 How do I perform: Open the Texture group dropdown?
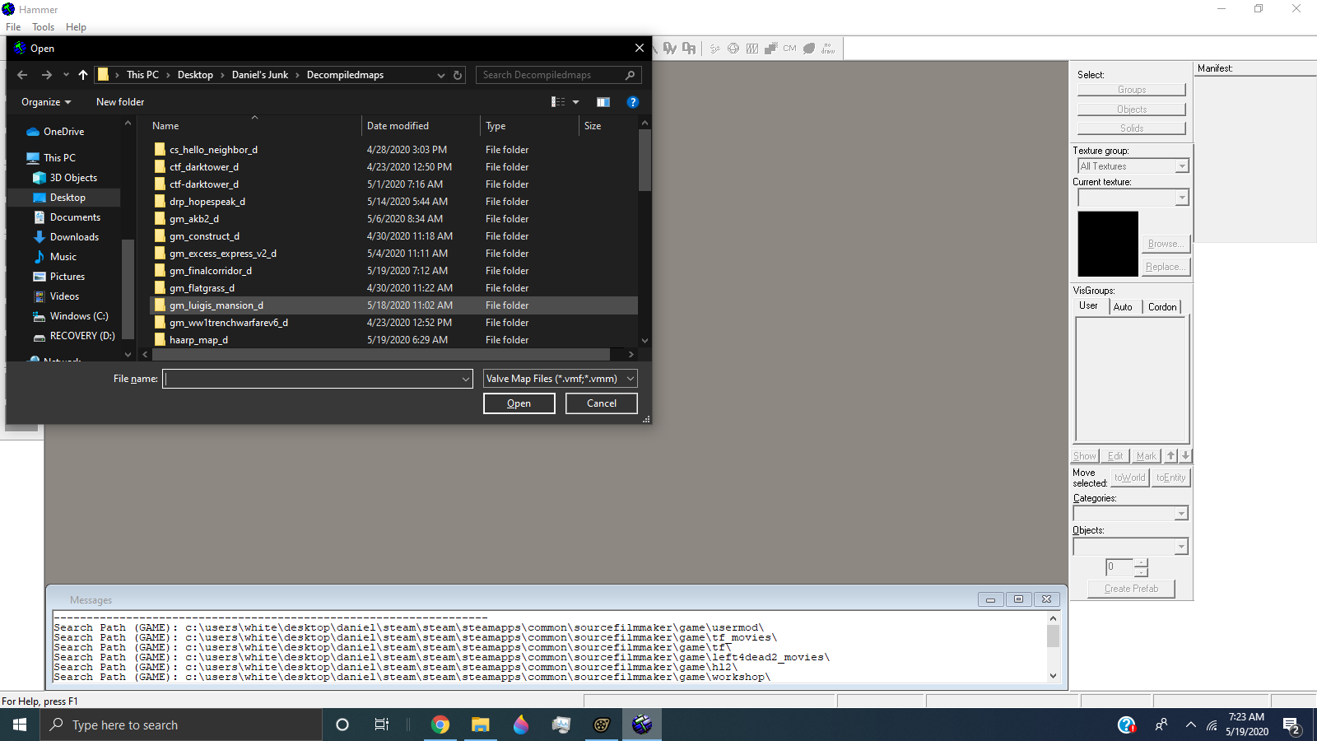(x=1182, y=166)
